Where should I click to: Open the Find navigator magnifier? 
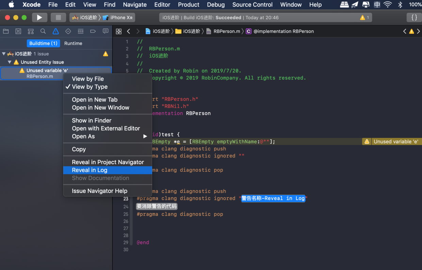tap(43, 31)
